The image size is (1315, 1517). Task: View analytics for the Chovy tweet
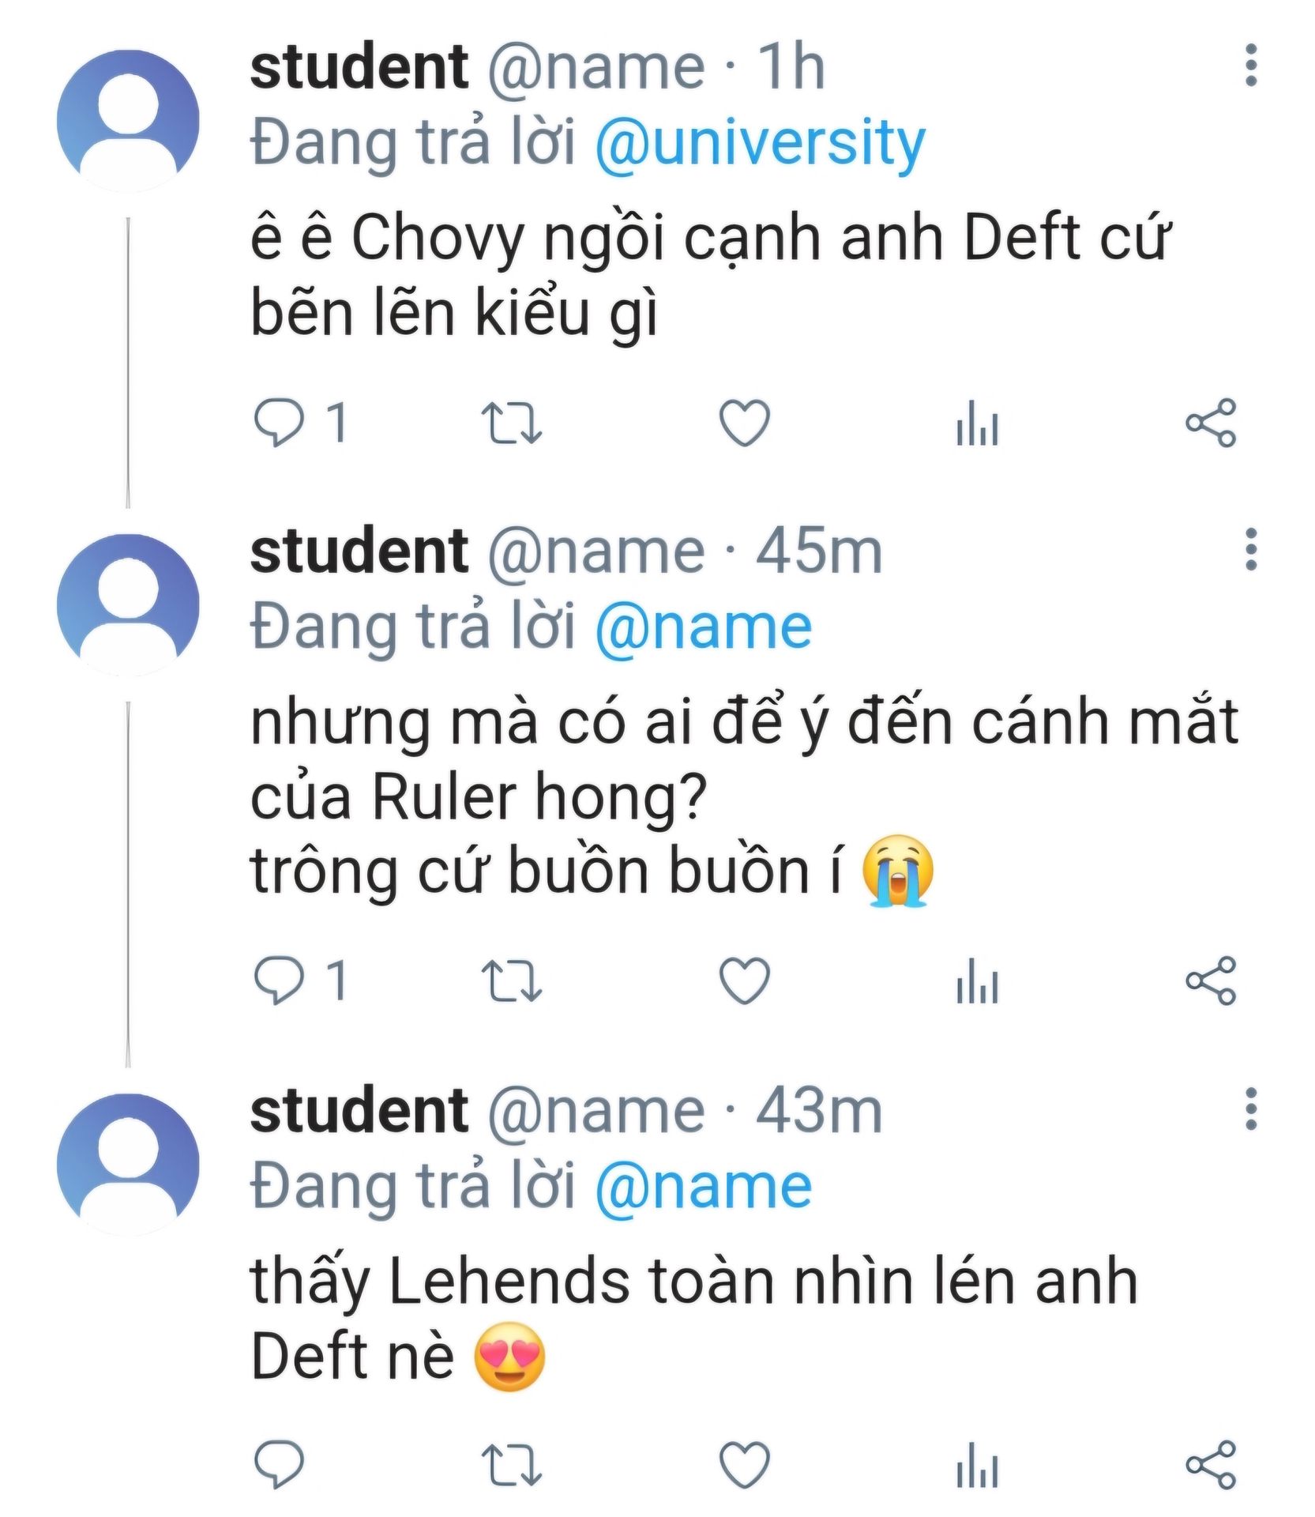point(977,424)
